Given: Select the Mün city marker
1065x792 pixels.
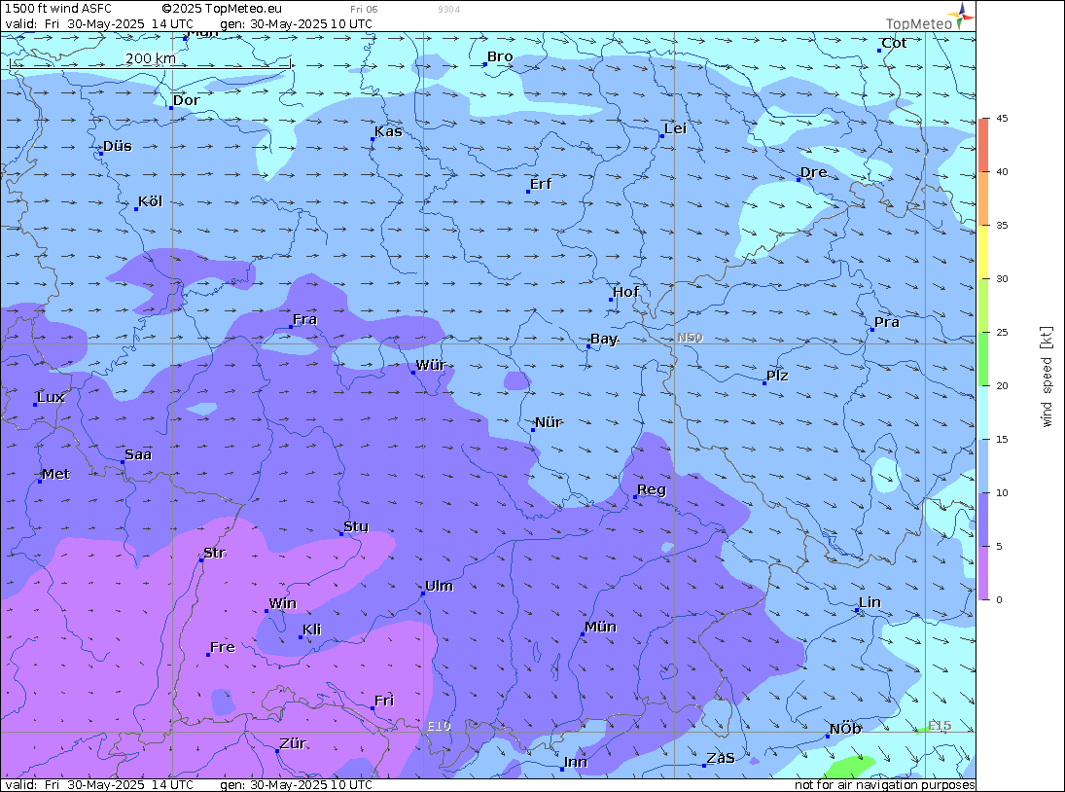Looking at the screenshot, I should (583, 634).
